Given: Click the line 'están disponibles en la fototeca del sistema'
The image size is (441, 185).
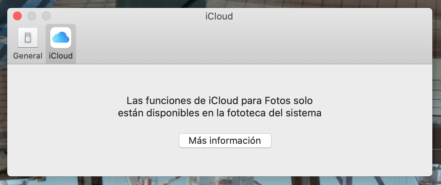Looking at the screenshot, I should pos(220,113).
